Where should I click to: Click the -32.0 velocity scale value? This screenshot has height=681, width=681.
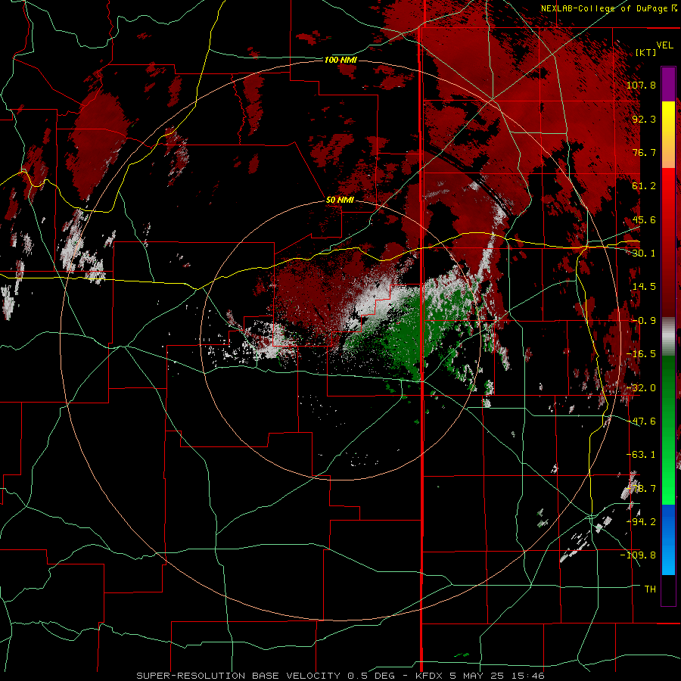(641, 388)
